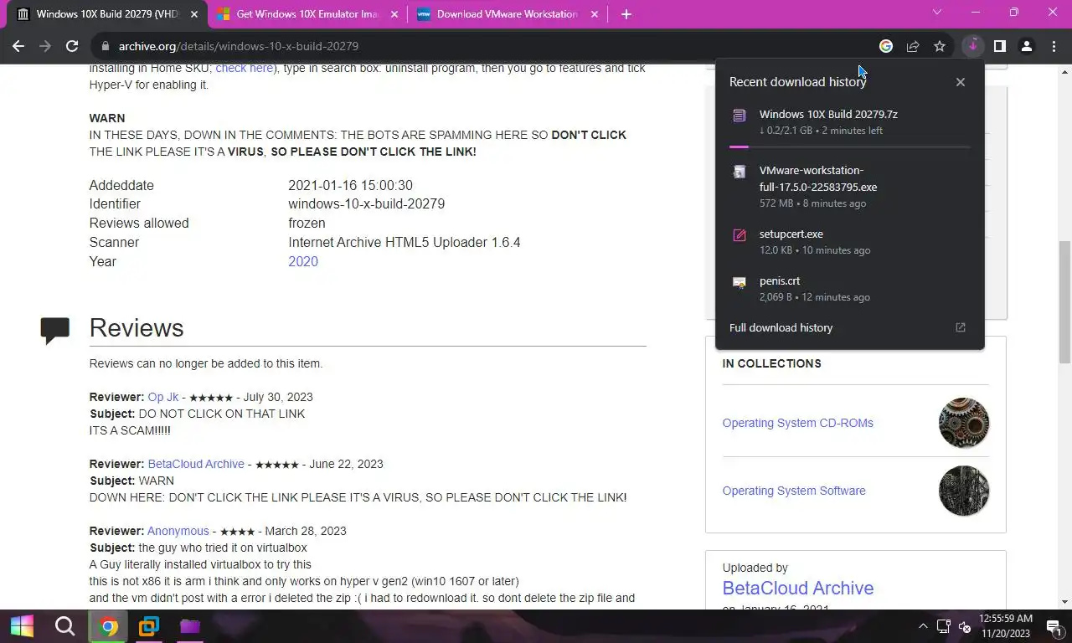Bookmark this tab with the star

[940, 46]
